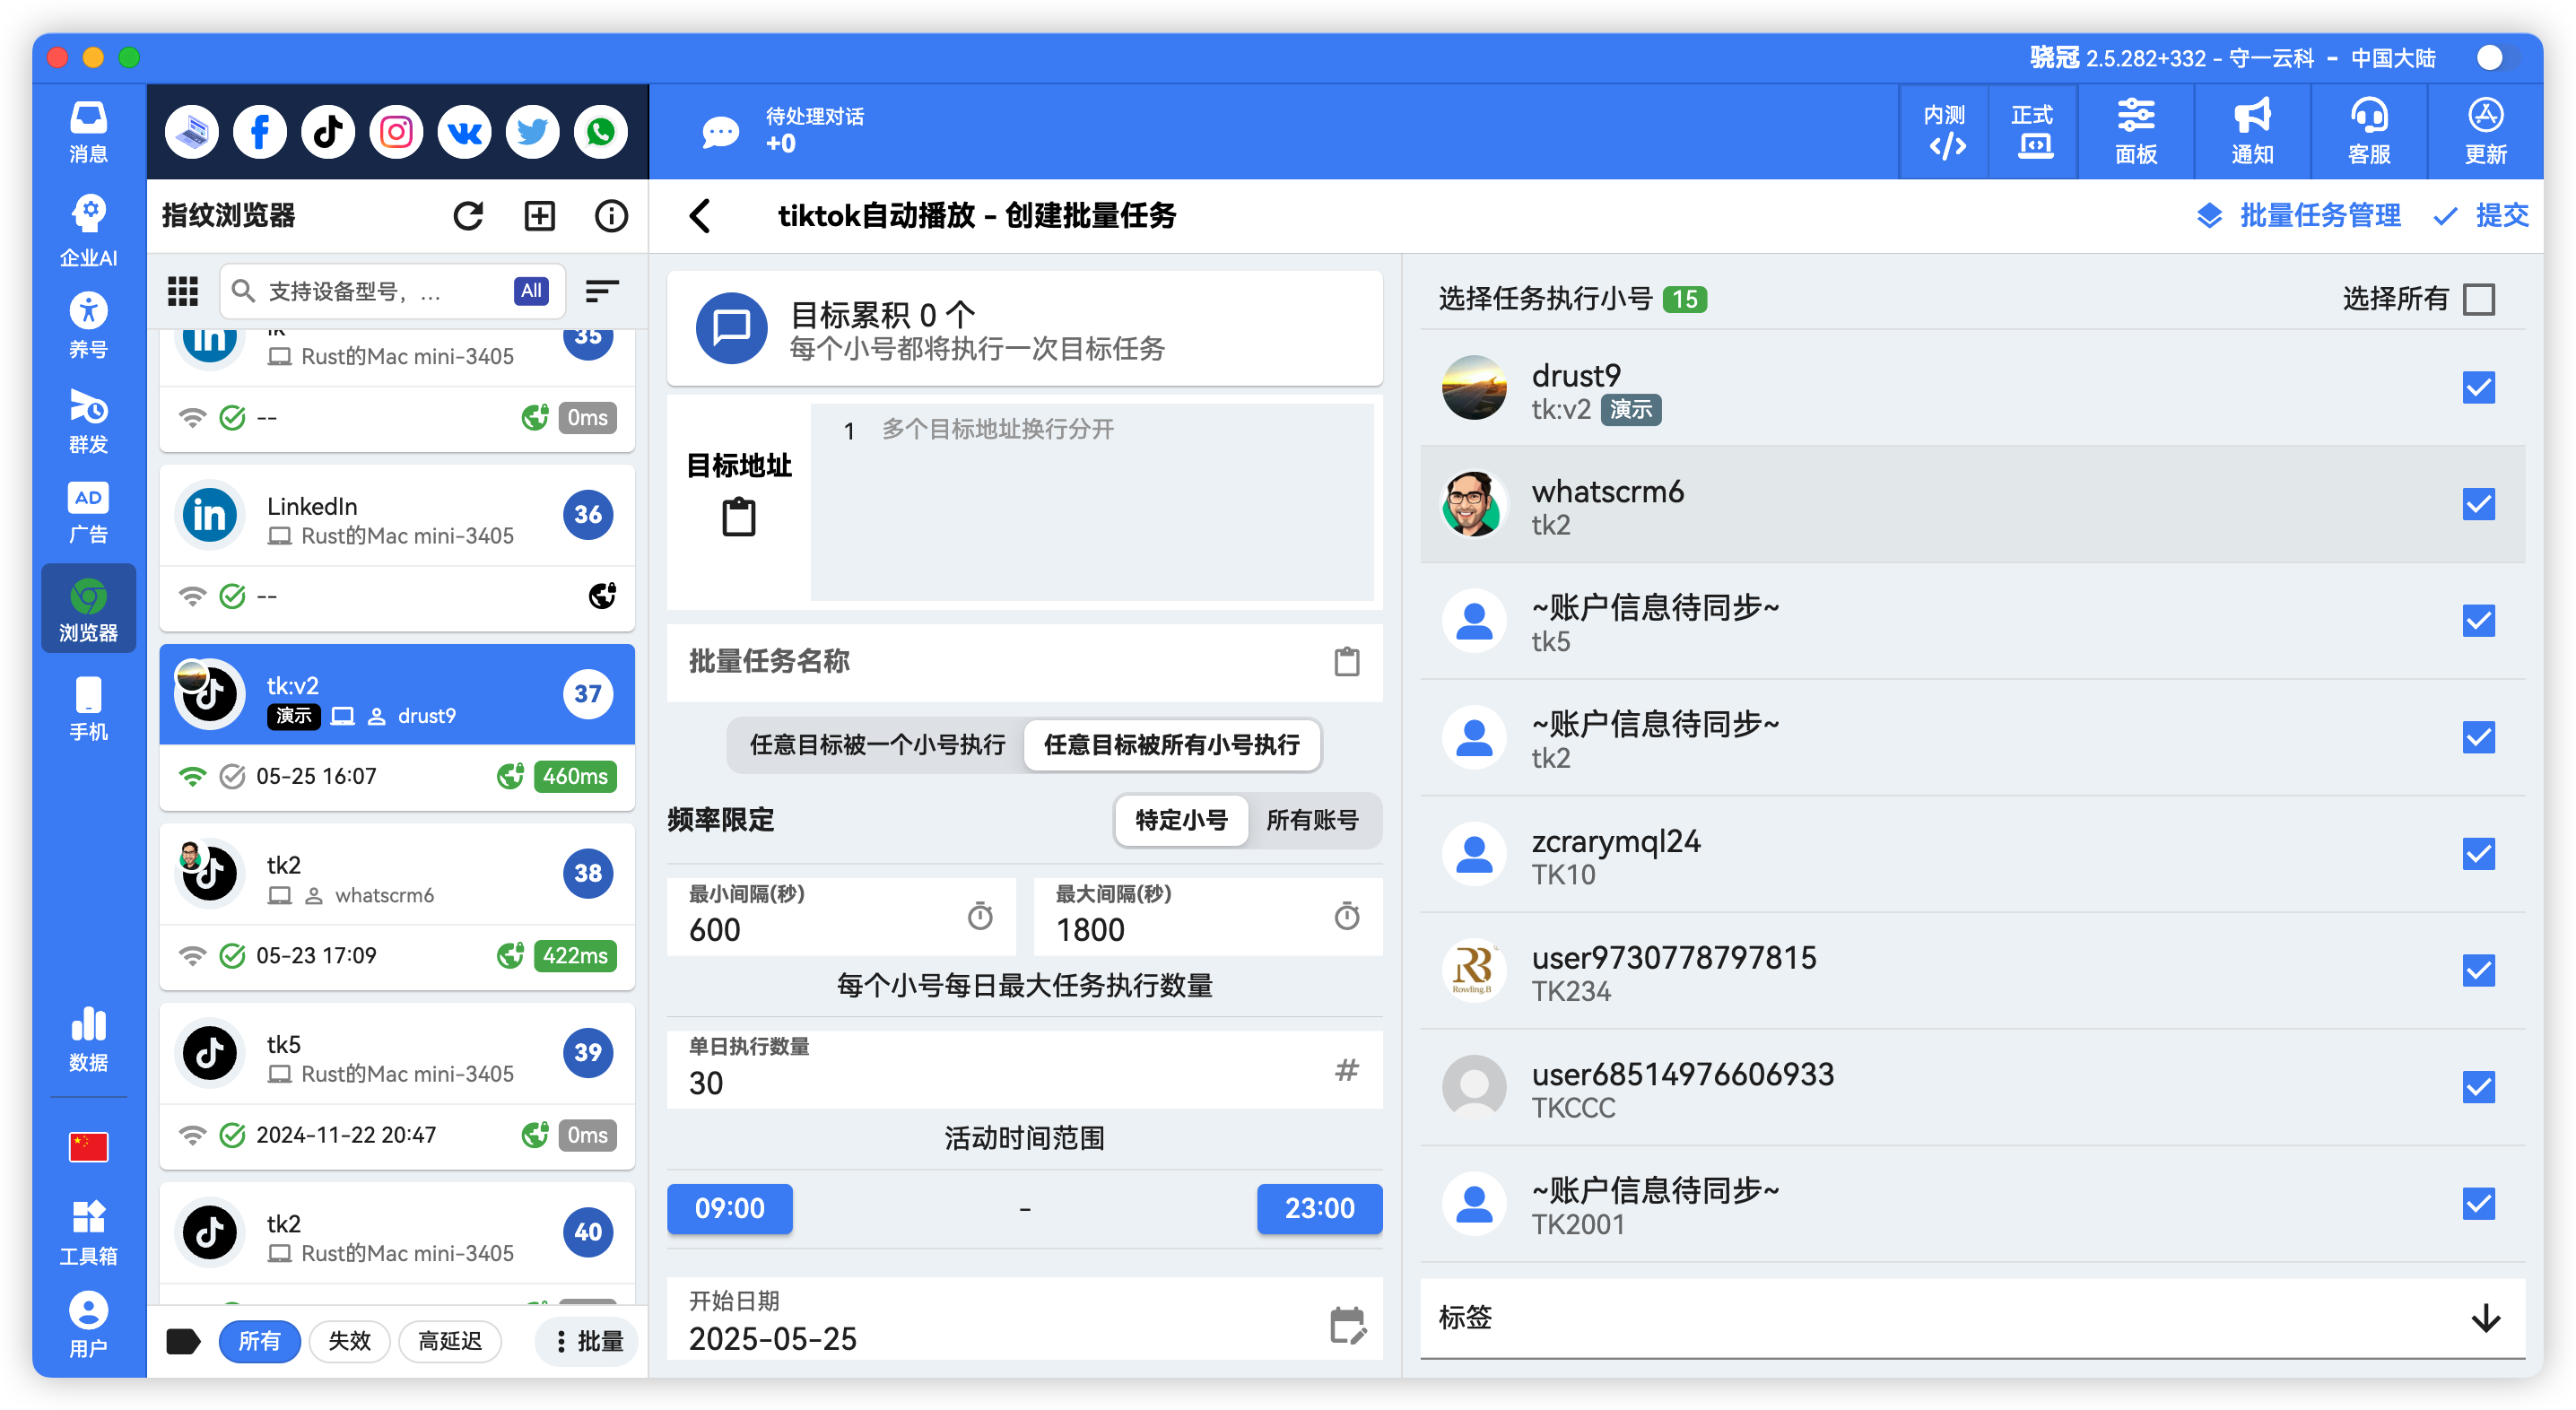Refresh the fingerprint browser list
Screen dimensions: 2576x1410
469,215
